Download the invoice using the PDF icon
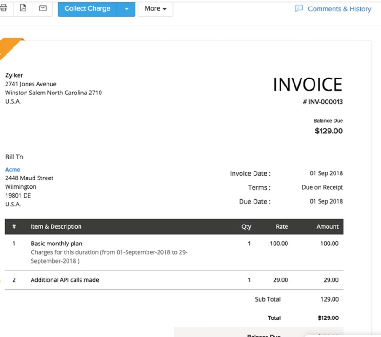The width and height of the screenshot is (381, 337). pos(23,8)
